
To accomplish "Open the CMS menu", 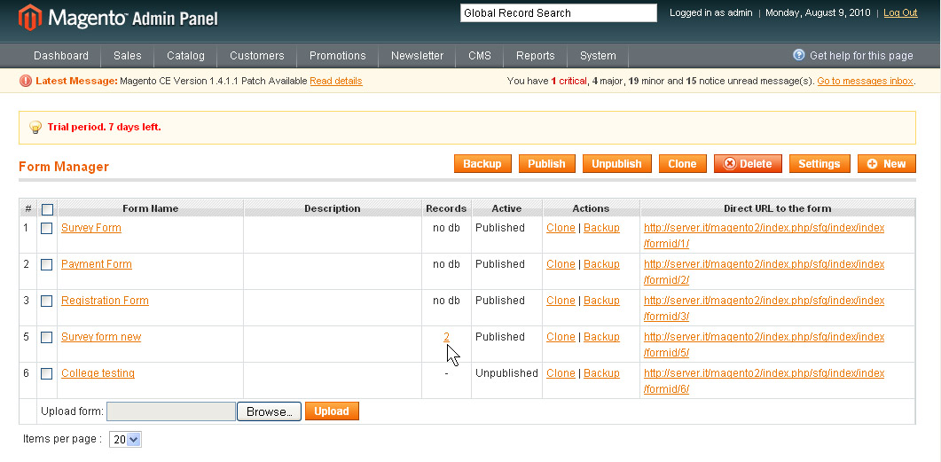I will (x=480, y=56).
